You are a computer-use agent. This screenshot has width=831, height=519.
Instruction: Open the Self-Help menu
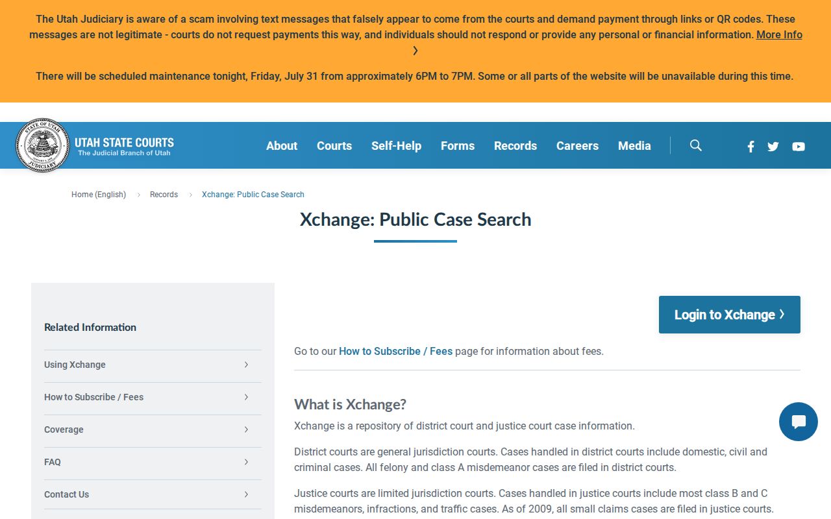coord(396,146)
